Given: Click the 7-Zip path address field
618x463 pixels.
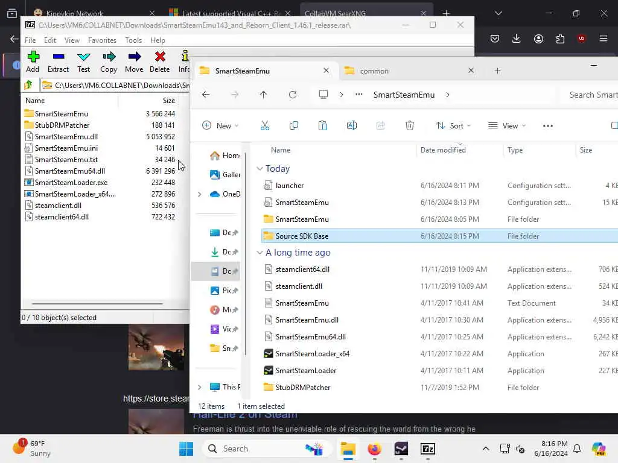Looking at the screenshot, I should tap(115, 86).
